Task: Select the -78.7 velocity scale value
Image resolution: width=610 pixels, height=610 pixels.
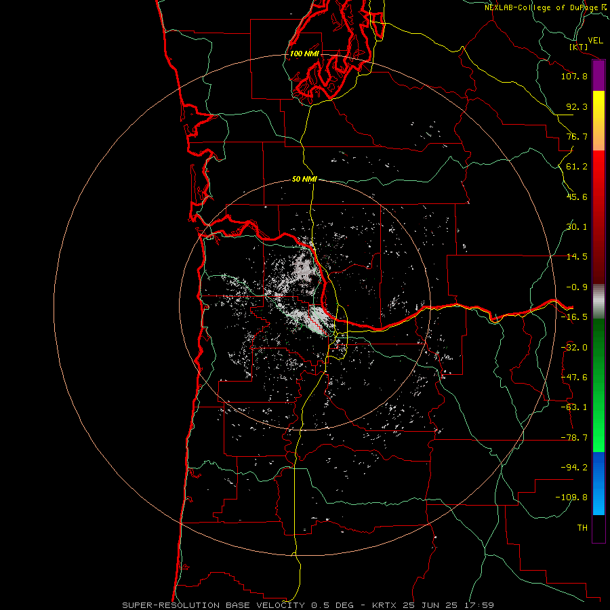Action: (574, 438)
